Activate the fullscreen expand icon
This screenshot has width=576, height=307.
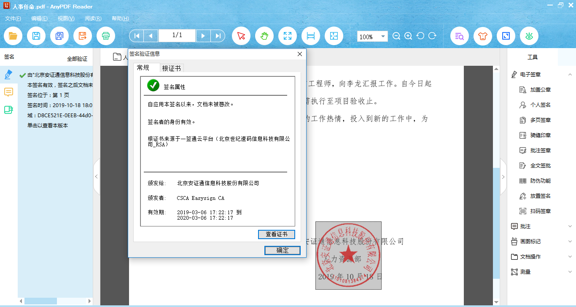tap(288, 36)
